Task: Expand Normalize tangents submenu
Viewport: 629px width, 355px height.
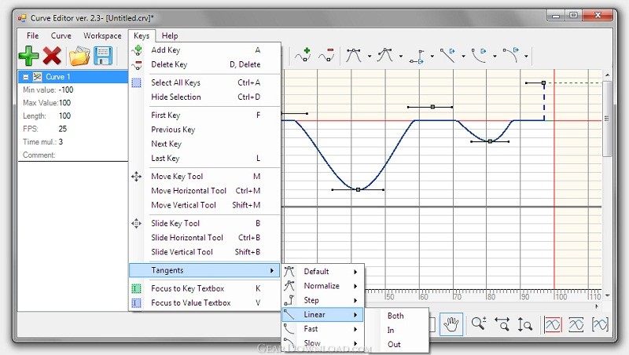Action: [323, 286]
